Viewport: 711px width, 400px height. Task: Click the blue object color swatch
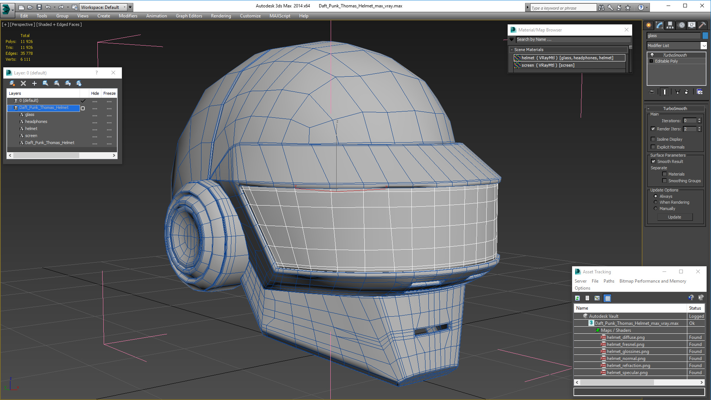click(x=705, y=36)
